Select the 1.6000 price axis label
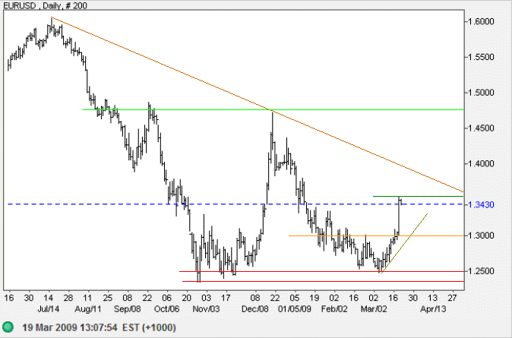Image resolution: width=512 pixels, height=338 pixels. [x=481, y=21]
